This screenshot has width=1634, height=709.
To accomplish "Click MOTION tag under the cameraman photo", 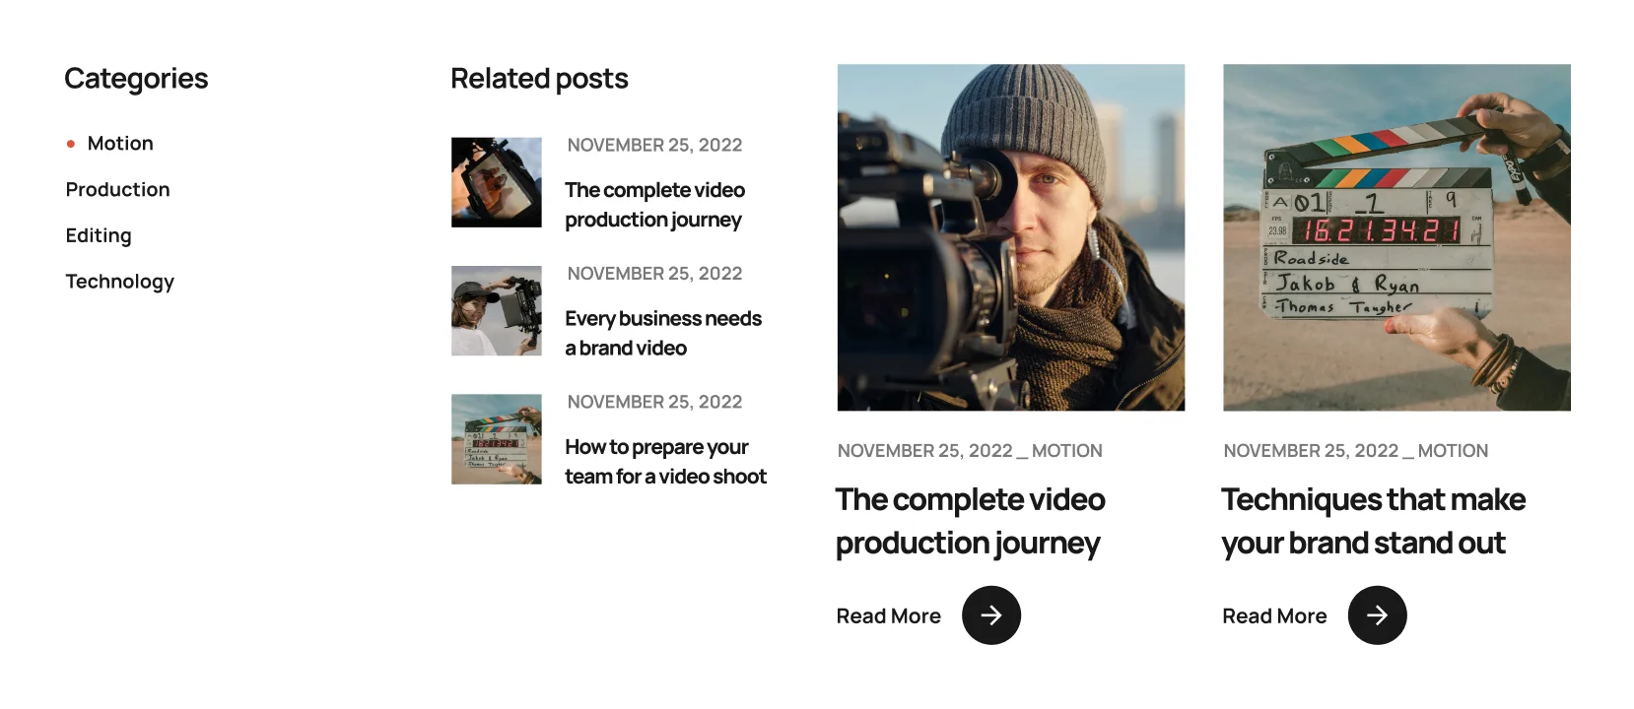I will 1067,451.
